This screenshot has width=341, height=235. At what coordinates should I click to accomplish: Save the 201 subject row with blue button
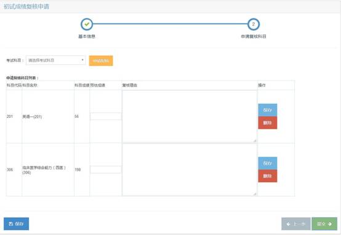[268, 110]
